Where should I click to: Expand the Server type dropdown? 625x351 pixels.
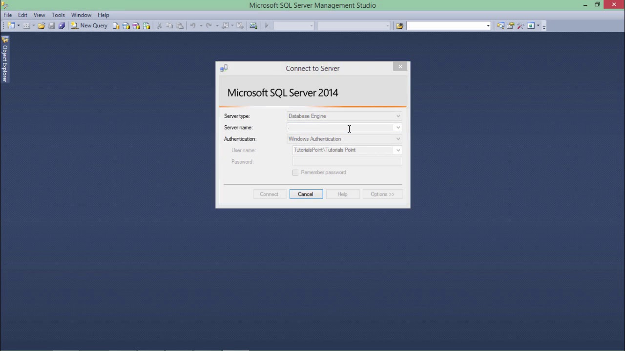[x=398, y=116]
